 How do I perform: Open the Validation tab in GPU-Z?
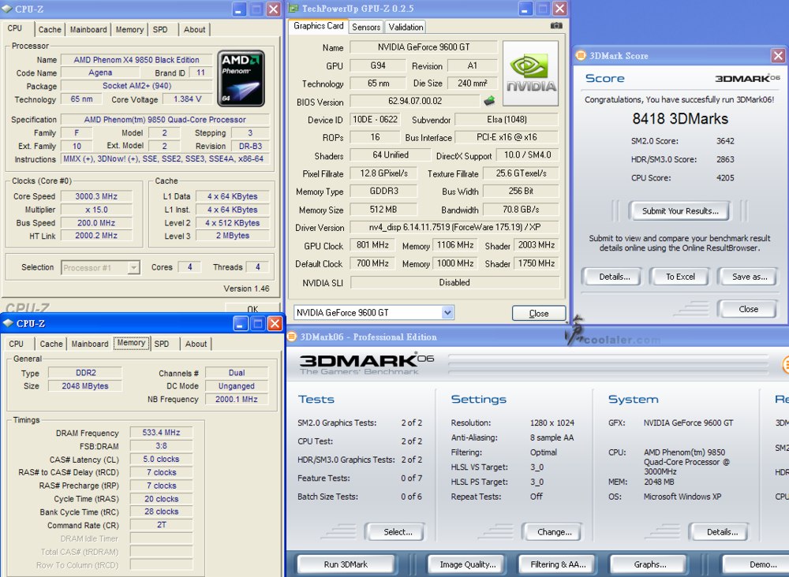pos(406,27)
